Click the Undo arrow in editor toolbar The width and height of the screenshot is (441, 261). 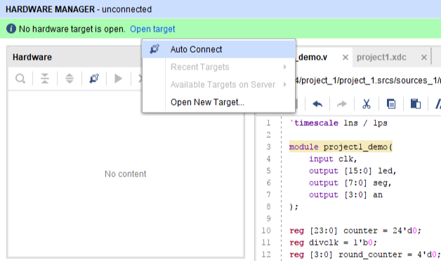pyautogui.click(x=317, y=104)
